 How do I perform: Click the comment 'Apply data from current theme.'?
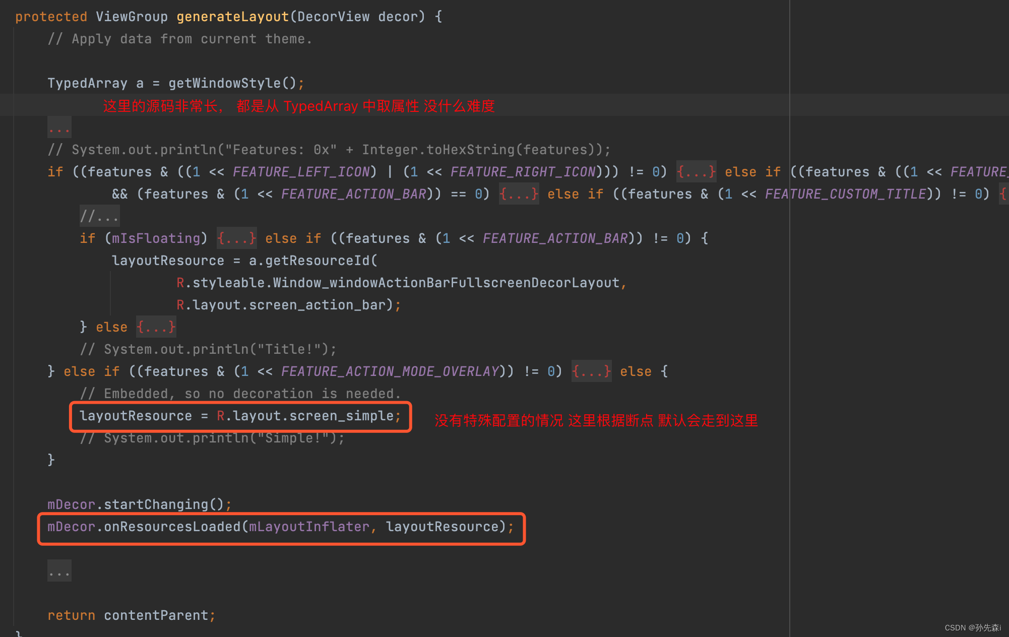click(180, 39)
